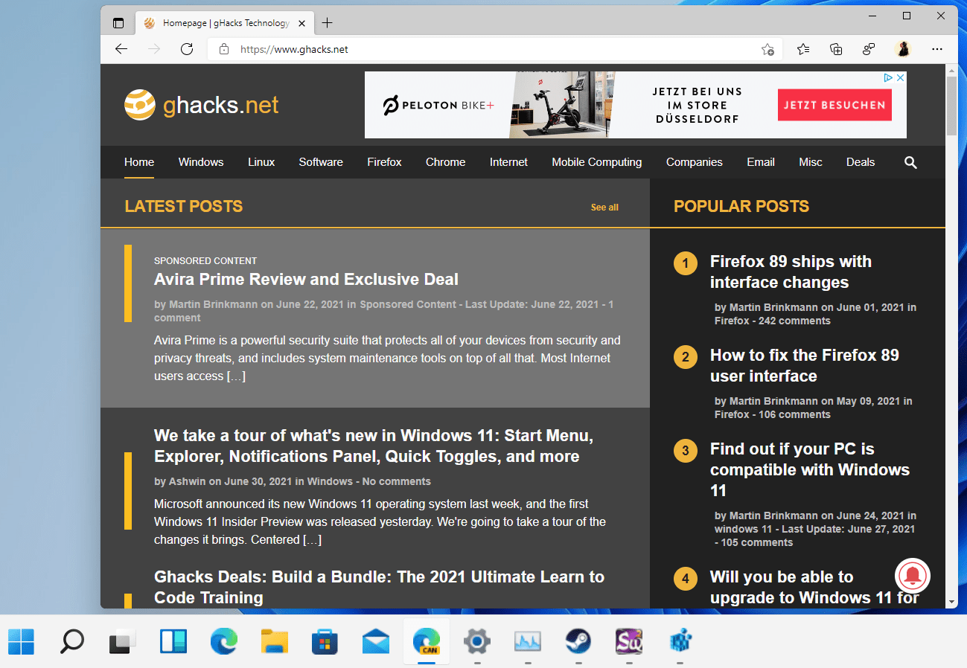Viewport: 967px width, 668px height.
Task: Open Will you be able to upgrade article
Action: click(814, 588)
